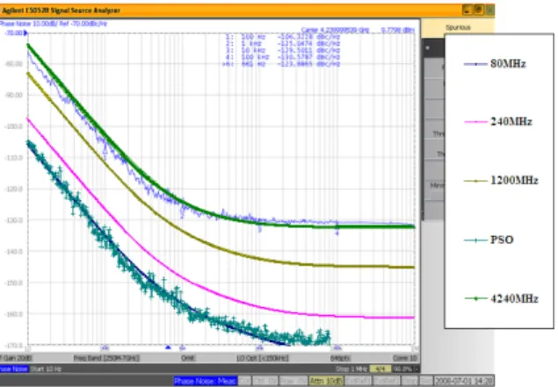Open the Spurious softkey menu header

tap(458, 27)
